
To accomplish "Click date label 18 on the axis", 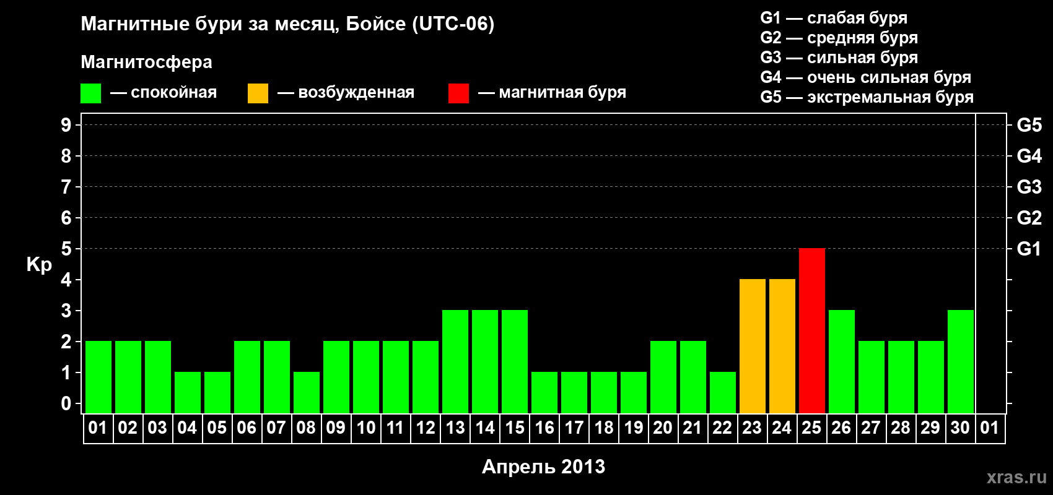I will coord(603,428).
